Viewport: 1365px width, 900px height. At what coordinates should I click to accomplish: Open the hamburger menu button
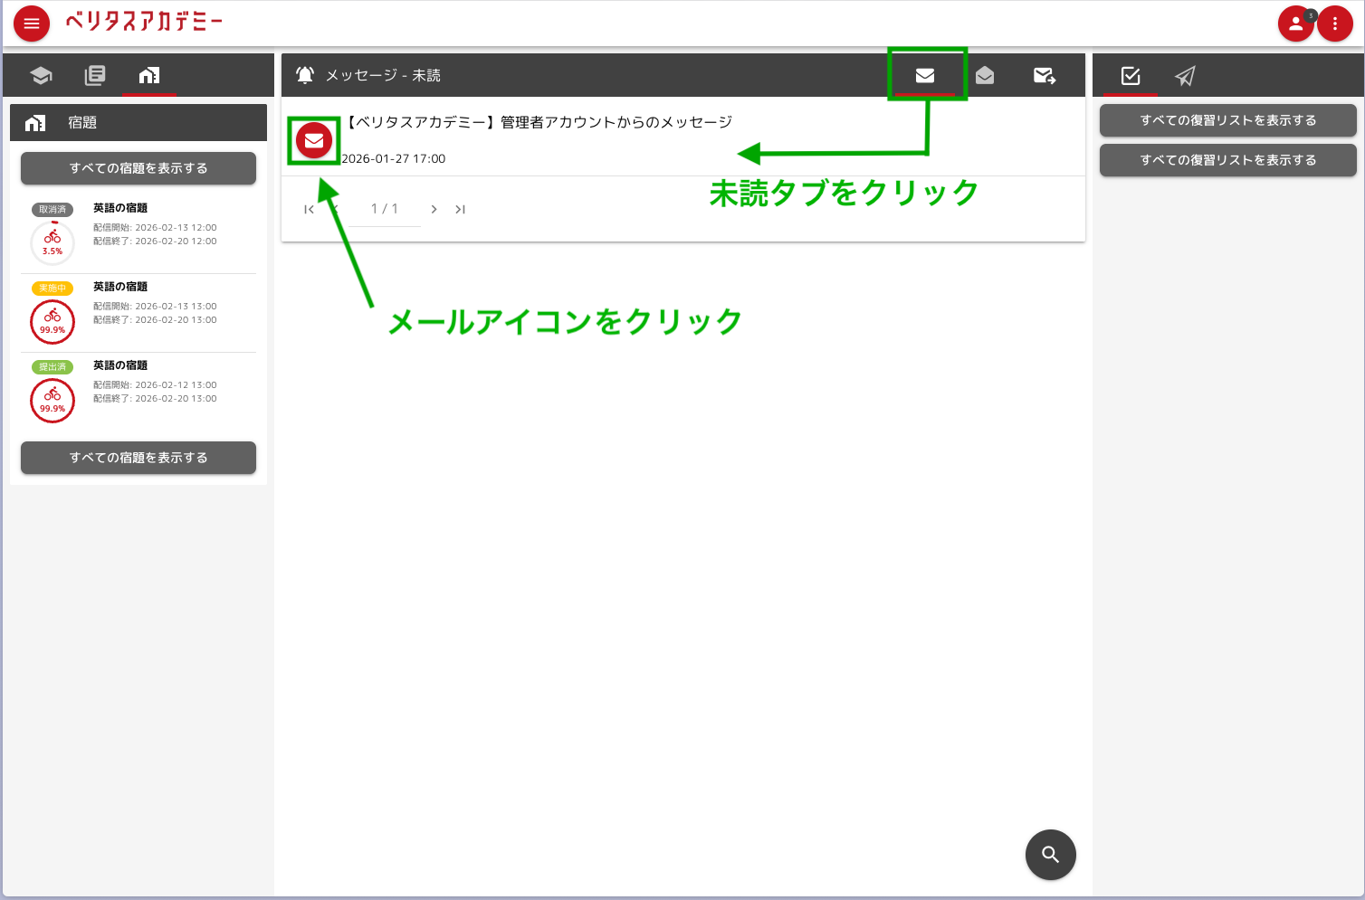tap(32, 23)
